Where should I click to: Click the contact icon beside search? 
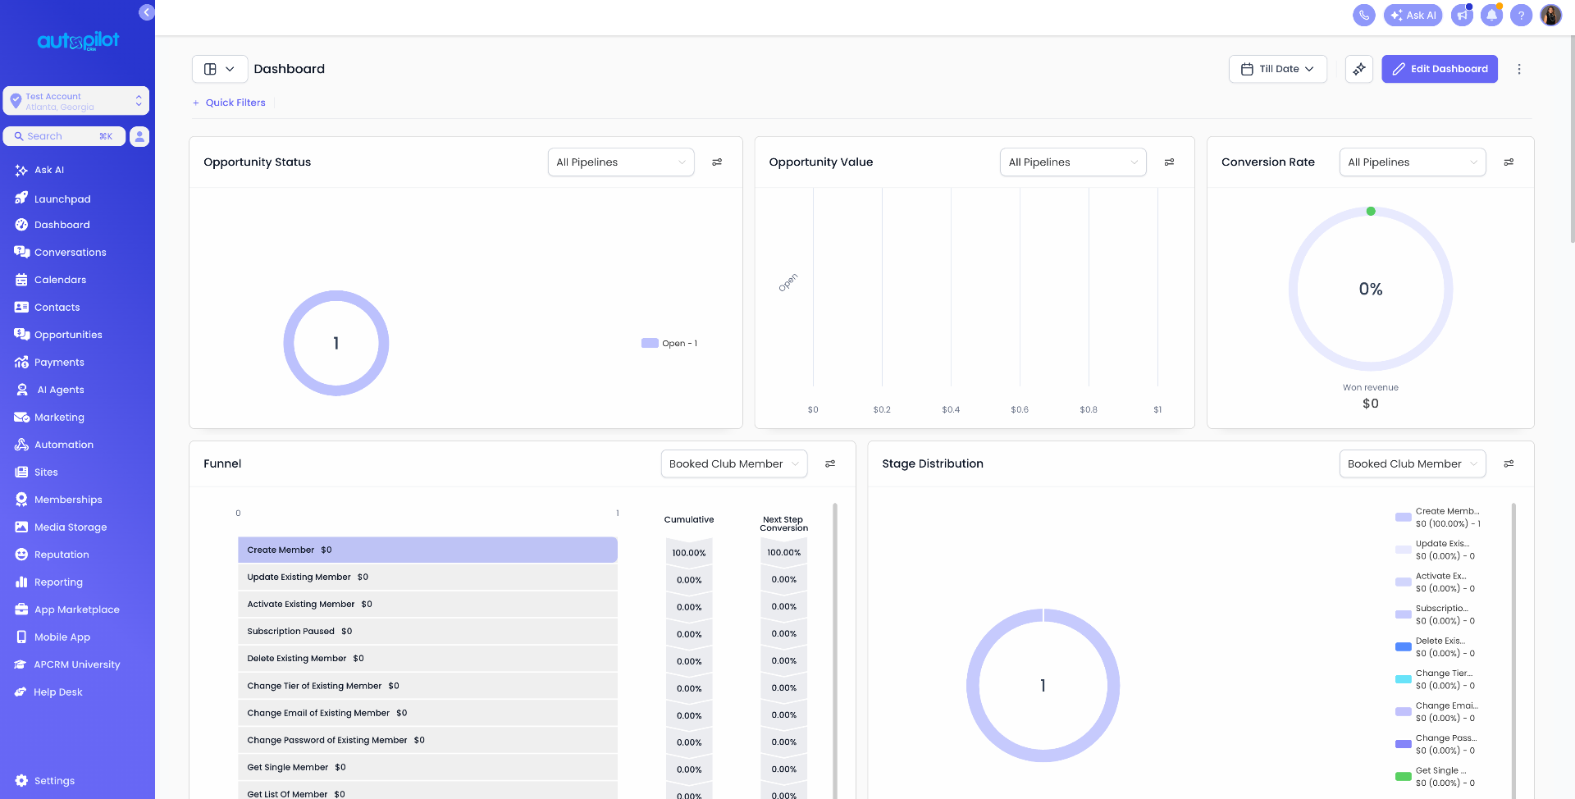(139, 136)
